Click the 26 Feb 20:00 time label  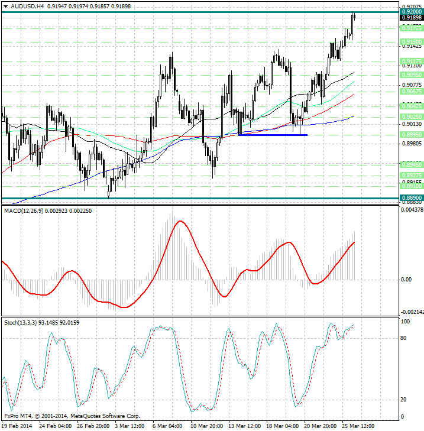pos(93,426)
